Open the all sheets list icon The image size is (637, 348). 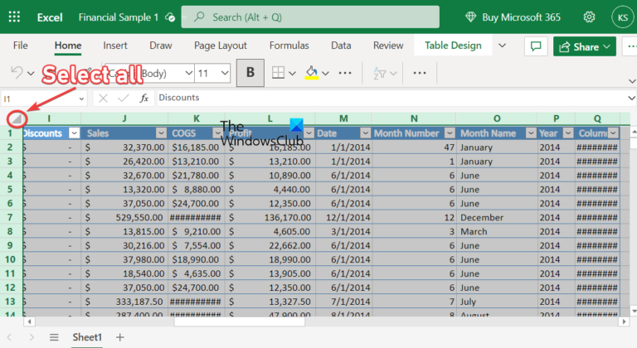54,337
